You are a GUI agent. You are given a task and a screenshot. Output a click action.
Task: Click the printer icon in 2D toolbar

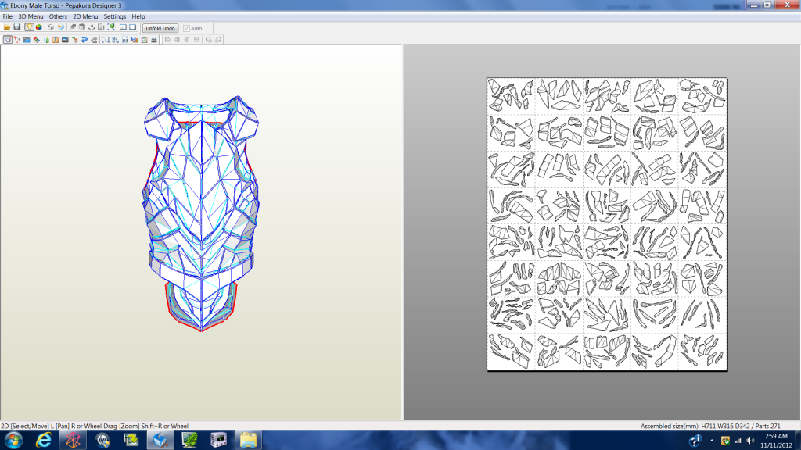tap(154, 40)
